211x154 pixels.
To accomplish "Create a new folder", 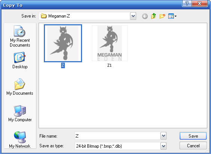I will 162,16.
